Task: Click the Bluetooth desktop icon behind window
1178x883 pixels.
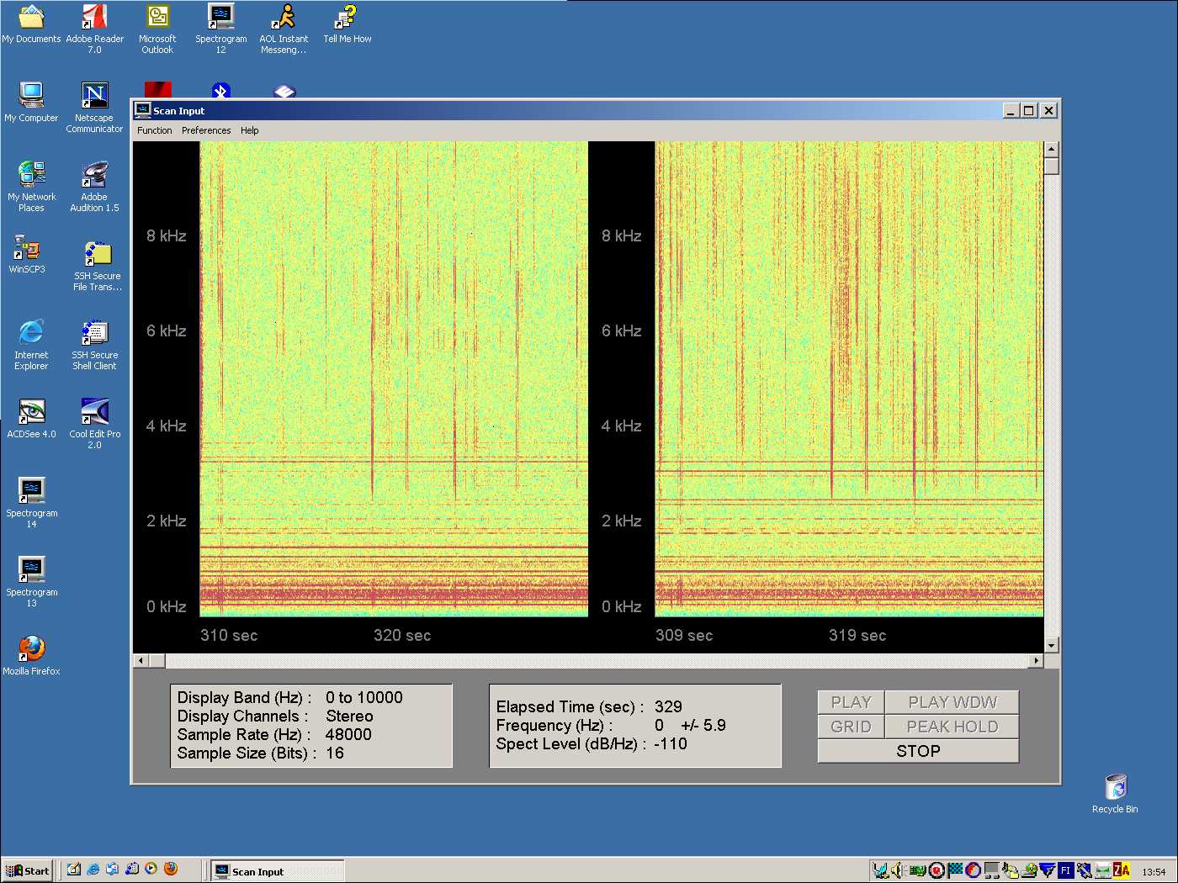Action: tap(220, 90)
